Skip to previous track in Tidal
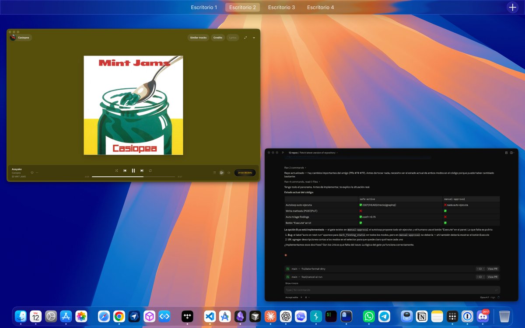This screenshot has height=328, width=525. pyautogui.click(x=125, y=171)
